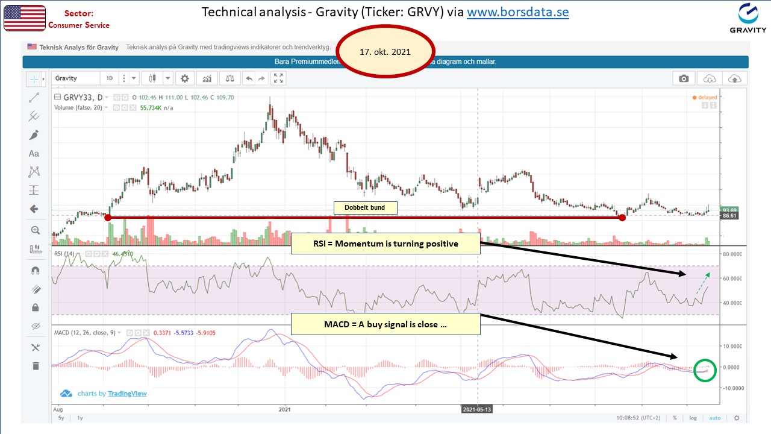Click the redo arrow
This screenshot has height=434, width=771.
tap(261, 78)
